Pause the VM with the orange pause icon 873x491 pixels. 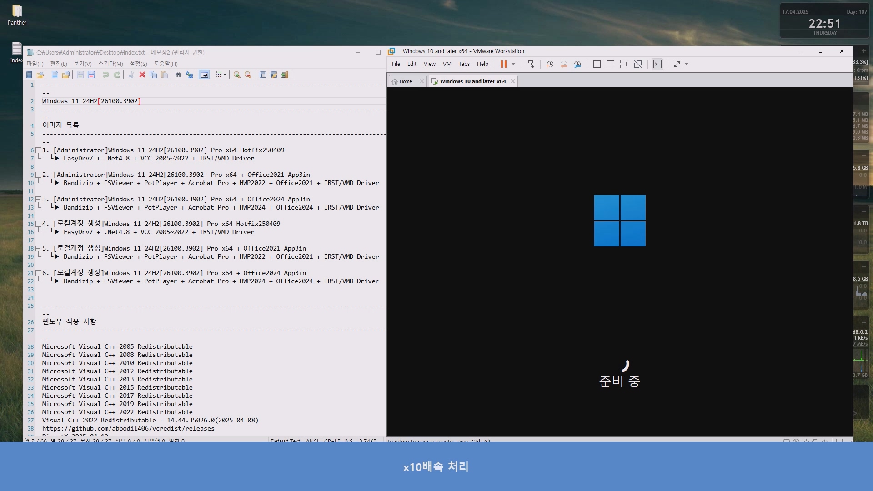pos(503,64)
